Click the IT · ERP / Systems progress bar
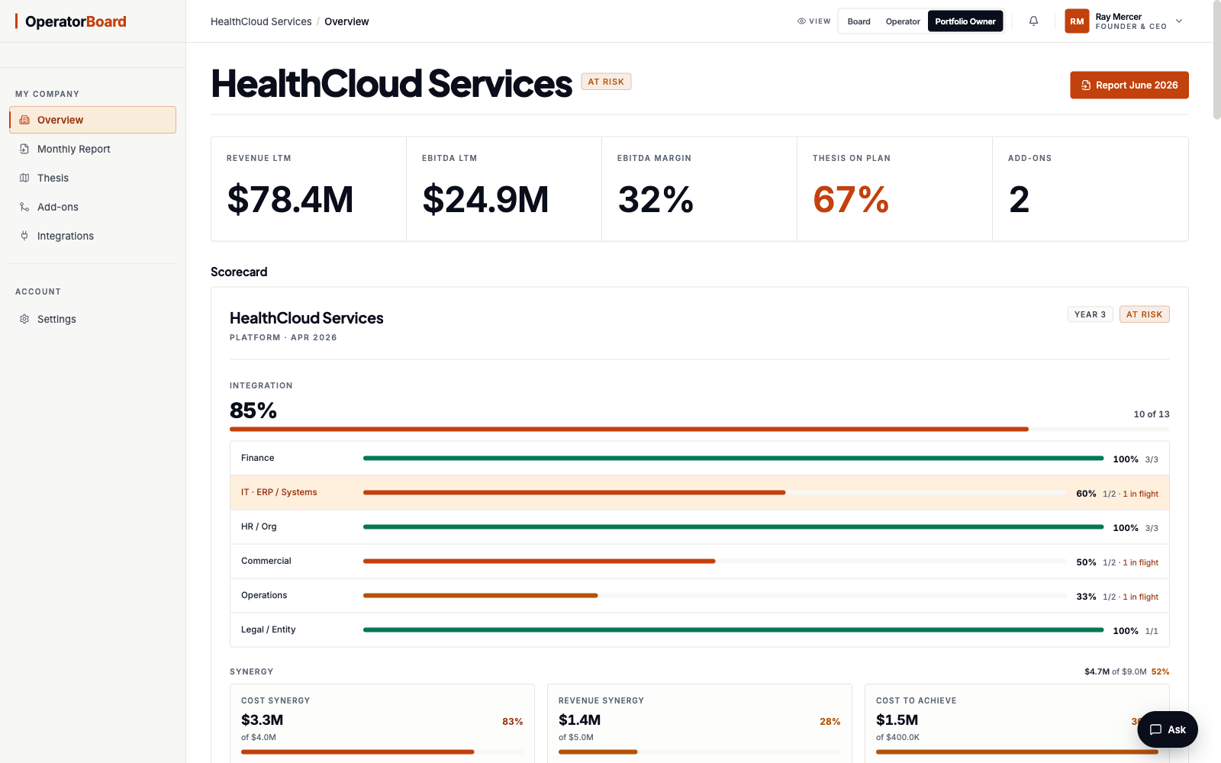This screenshot has width=1221, height=763. [715, 493]
